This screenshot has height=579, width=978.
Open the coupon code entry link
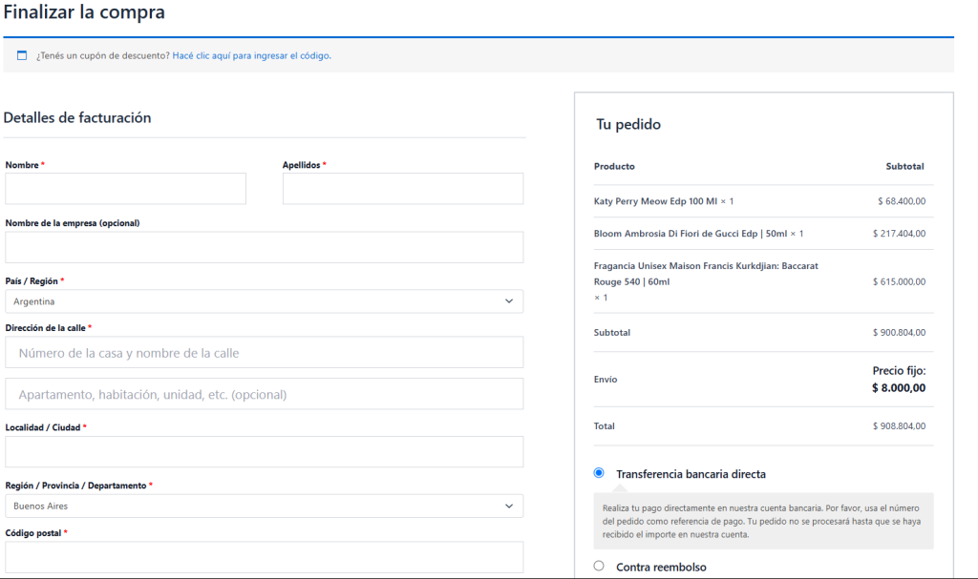tap(251, 55)
